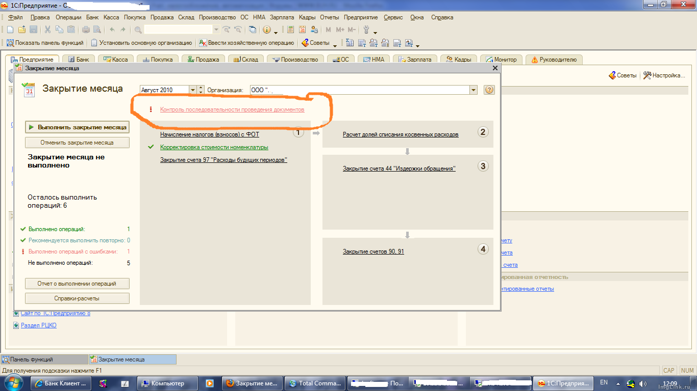This screenshot has width=697, height=391.
Task: Click the round info icon in toolbar
Action: (x=266, y=30)
